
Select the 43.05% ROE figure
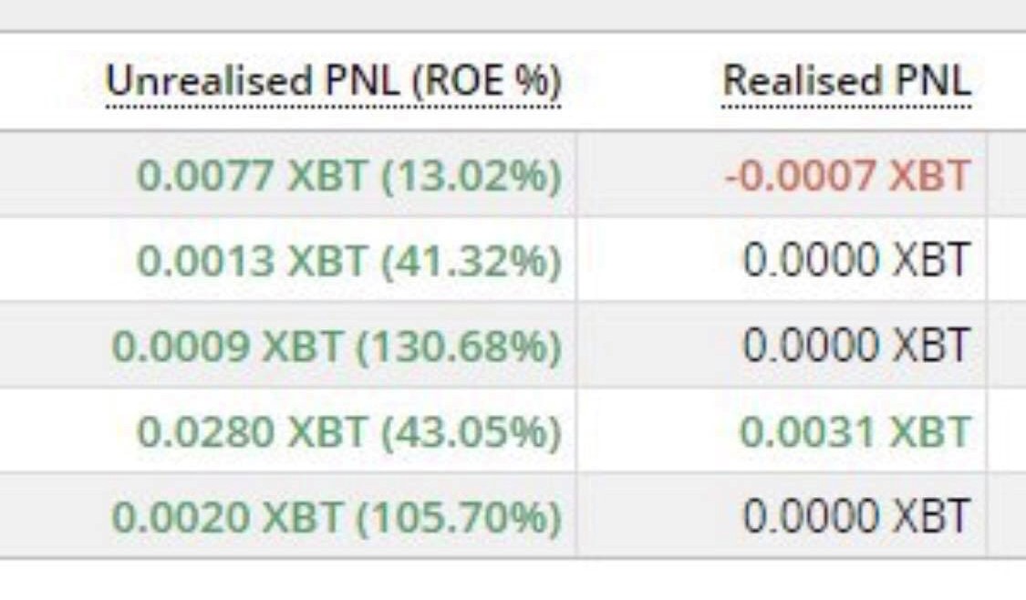coord(472,432)
